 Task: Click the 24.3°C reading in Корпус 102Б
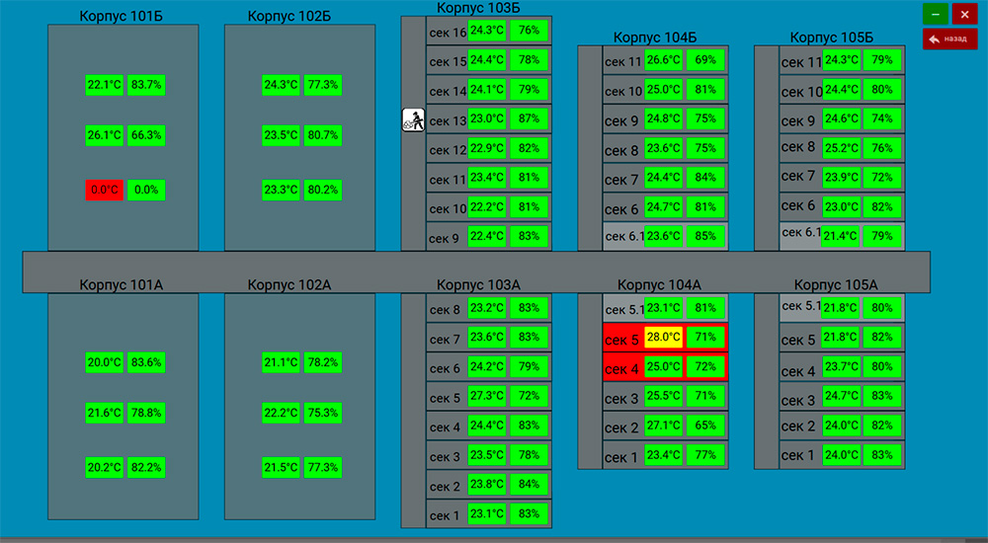pyautogui.click(x=281, y=85)
